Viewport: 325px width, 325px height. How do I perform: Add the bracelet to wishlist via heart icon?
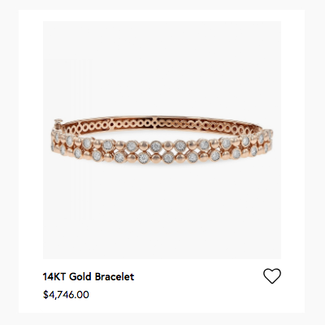272,276
